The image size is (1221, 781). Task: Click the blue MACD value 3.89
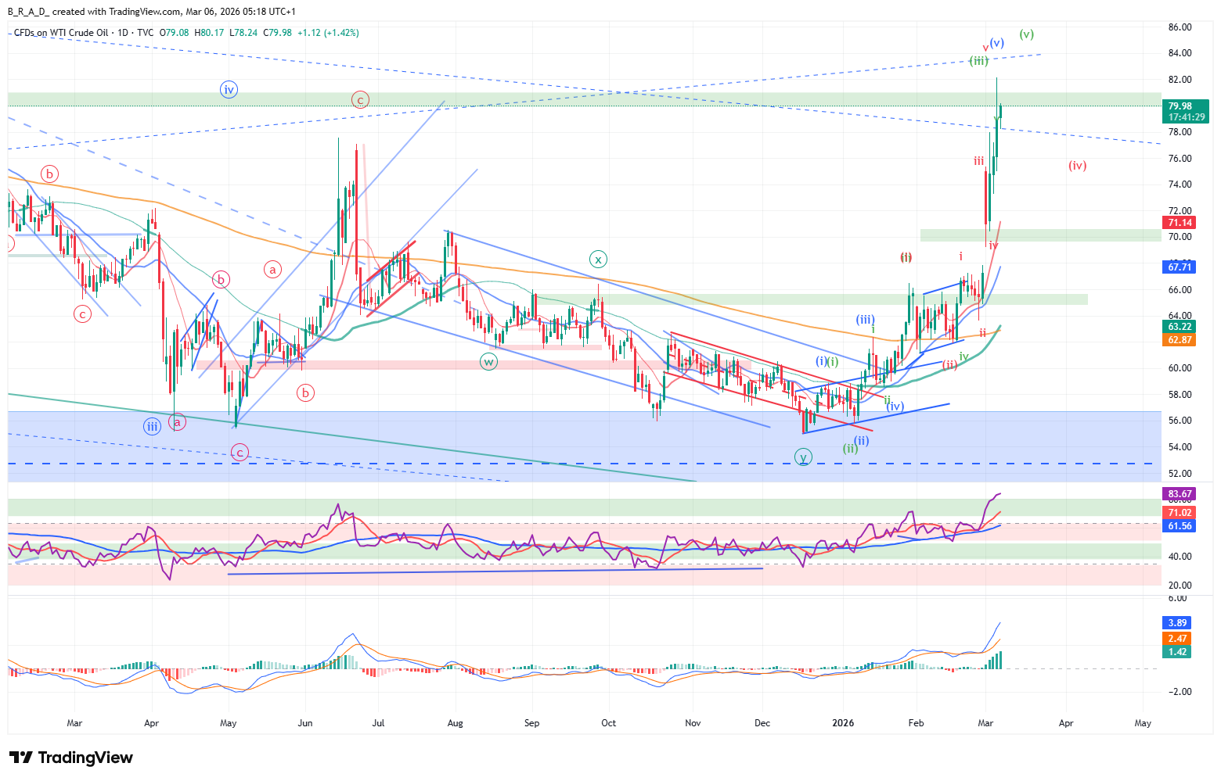pyautogui.click(x=1177, y=623)
